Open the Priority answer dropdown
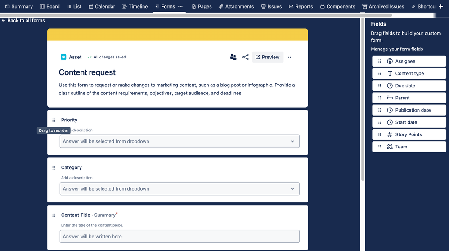This screenshot has height=251, width=449. click(180, 141)
